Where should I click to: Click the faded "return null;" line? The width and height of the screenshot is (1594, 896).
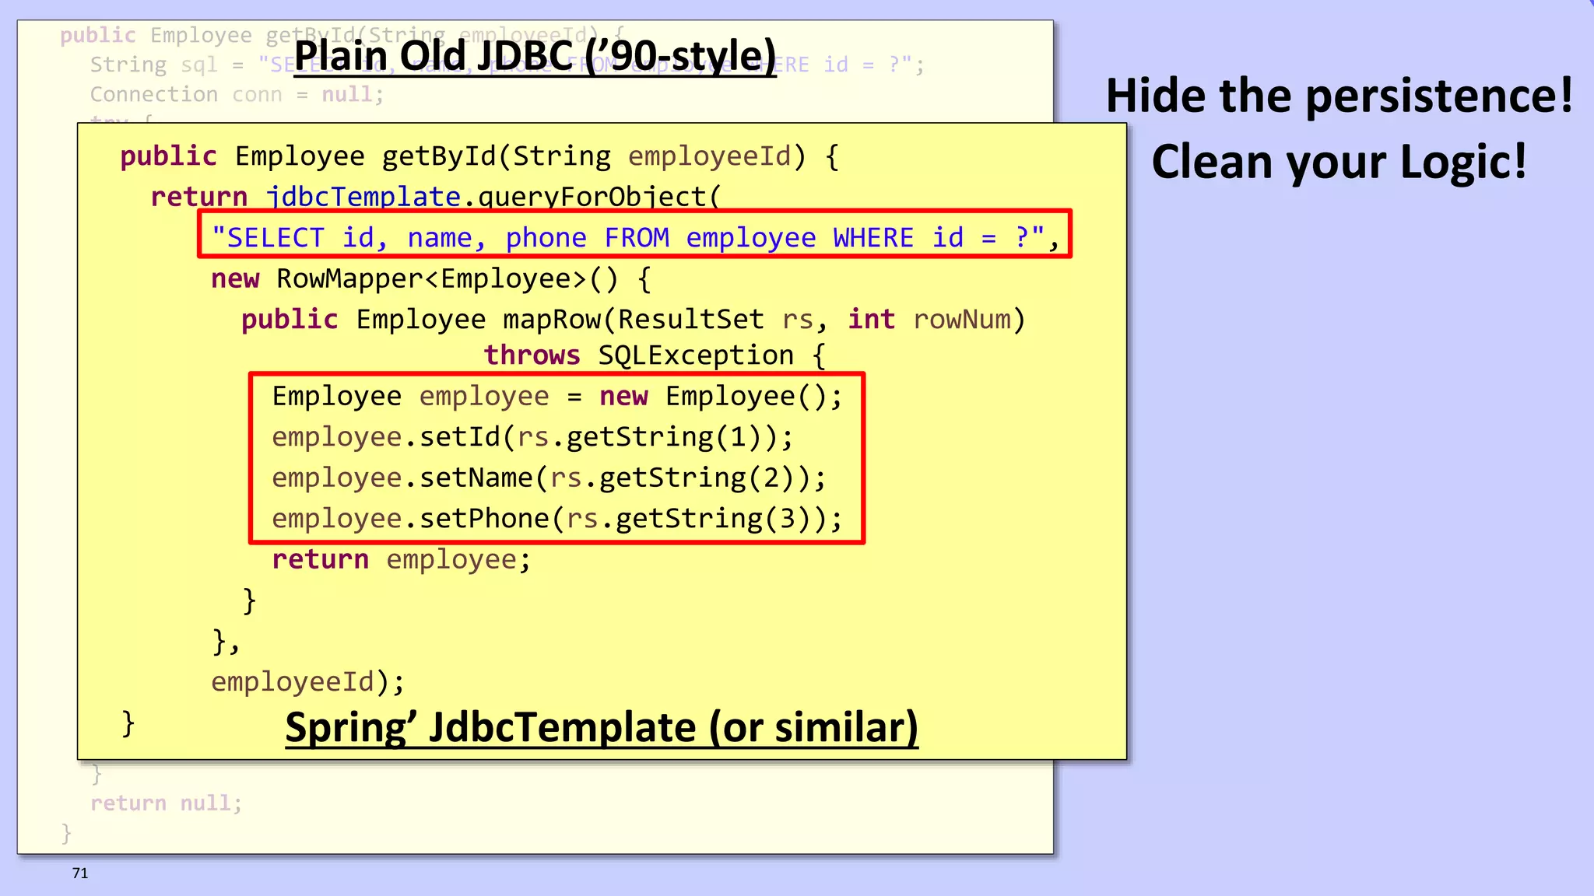click(166, 803)
